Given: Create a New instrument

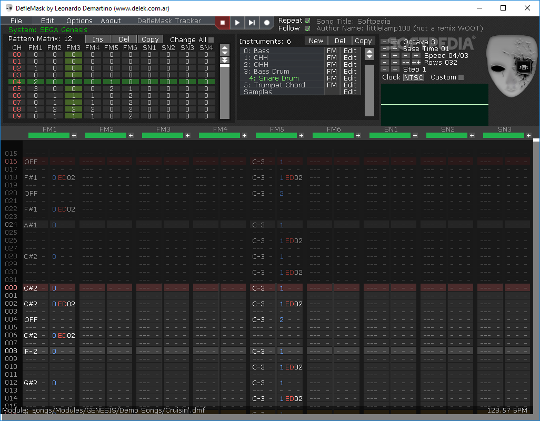Looking at the screenshot, I should click(x=316, y=41).
